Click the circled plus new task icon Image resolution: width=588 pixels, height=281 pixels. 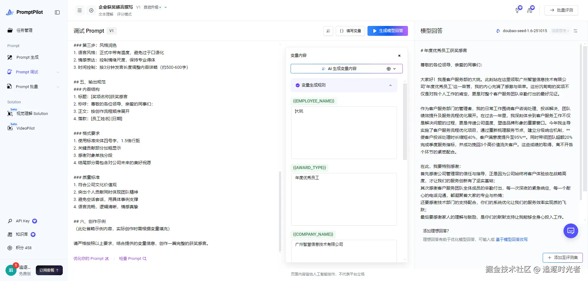[x=91, y=10]
